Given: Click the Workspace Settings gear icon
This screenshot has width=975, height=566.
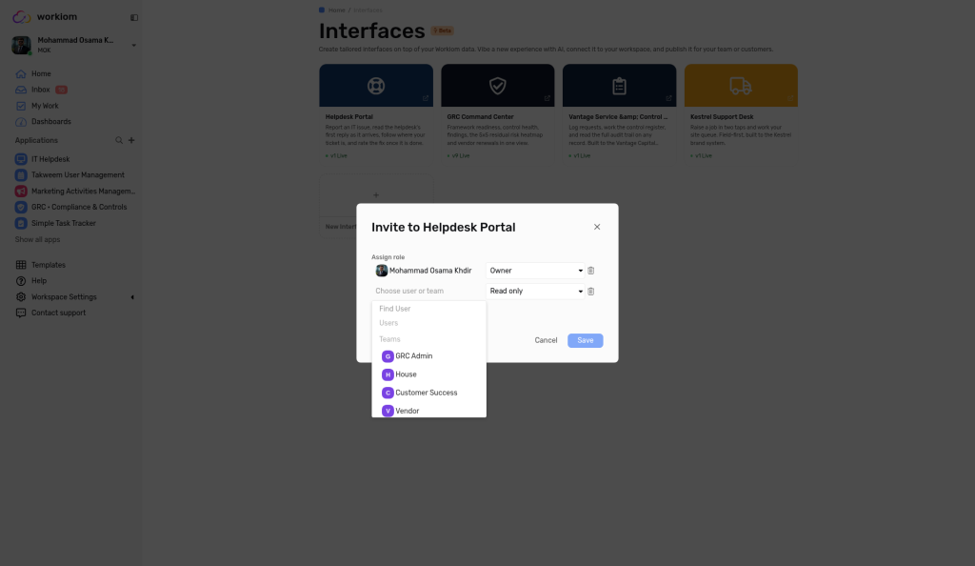Looking at the screenshot, I should tap(21, 297).
